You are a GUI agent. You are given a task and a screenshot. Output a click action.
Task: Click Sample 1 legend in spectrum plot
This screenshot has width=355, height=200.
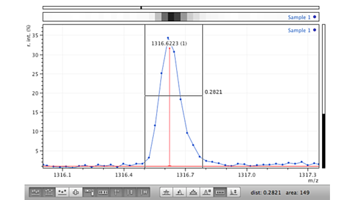(302, 30)
